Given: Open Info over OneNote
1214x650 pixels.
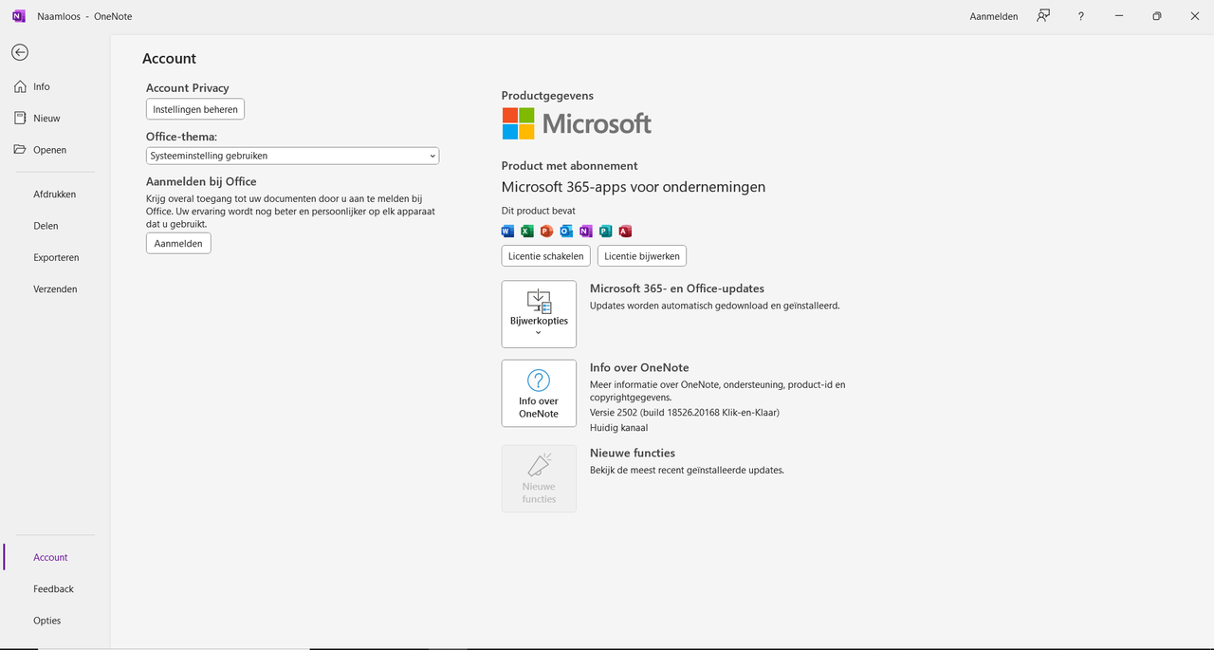Looking at the screenshot, I should pos(539,394).
